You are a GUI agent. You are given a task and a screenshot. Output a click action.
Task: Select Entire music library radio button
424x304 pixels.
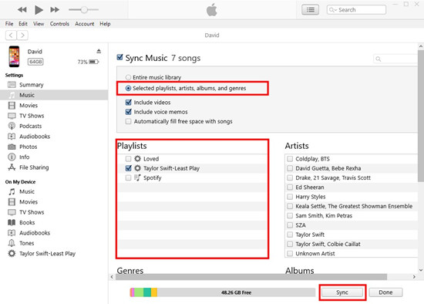tap(128, 77)
